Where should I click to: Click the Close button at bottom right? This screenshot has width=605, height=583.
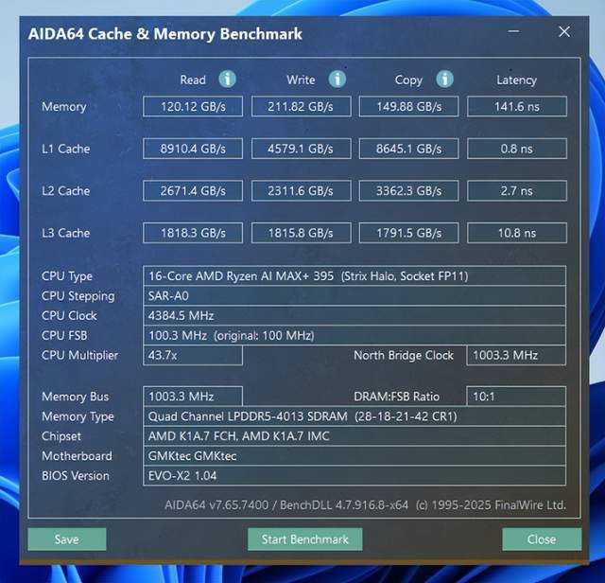(x=542, y=539)
